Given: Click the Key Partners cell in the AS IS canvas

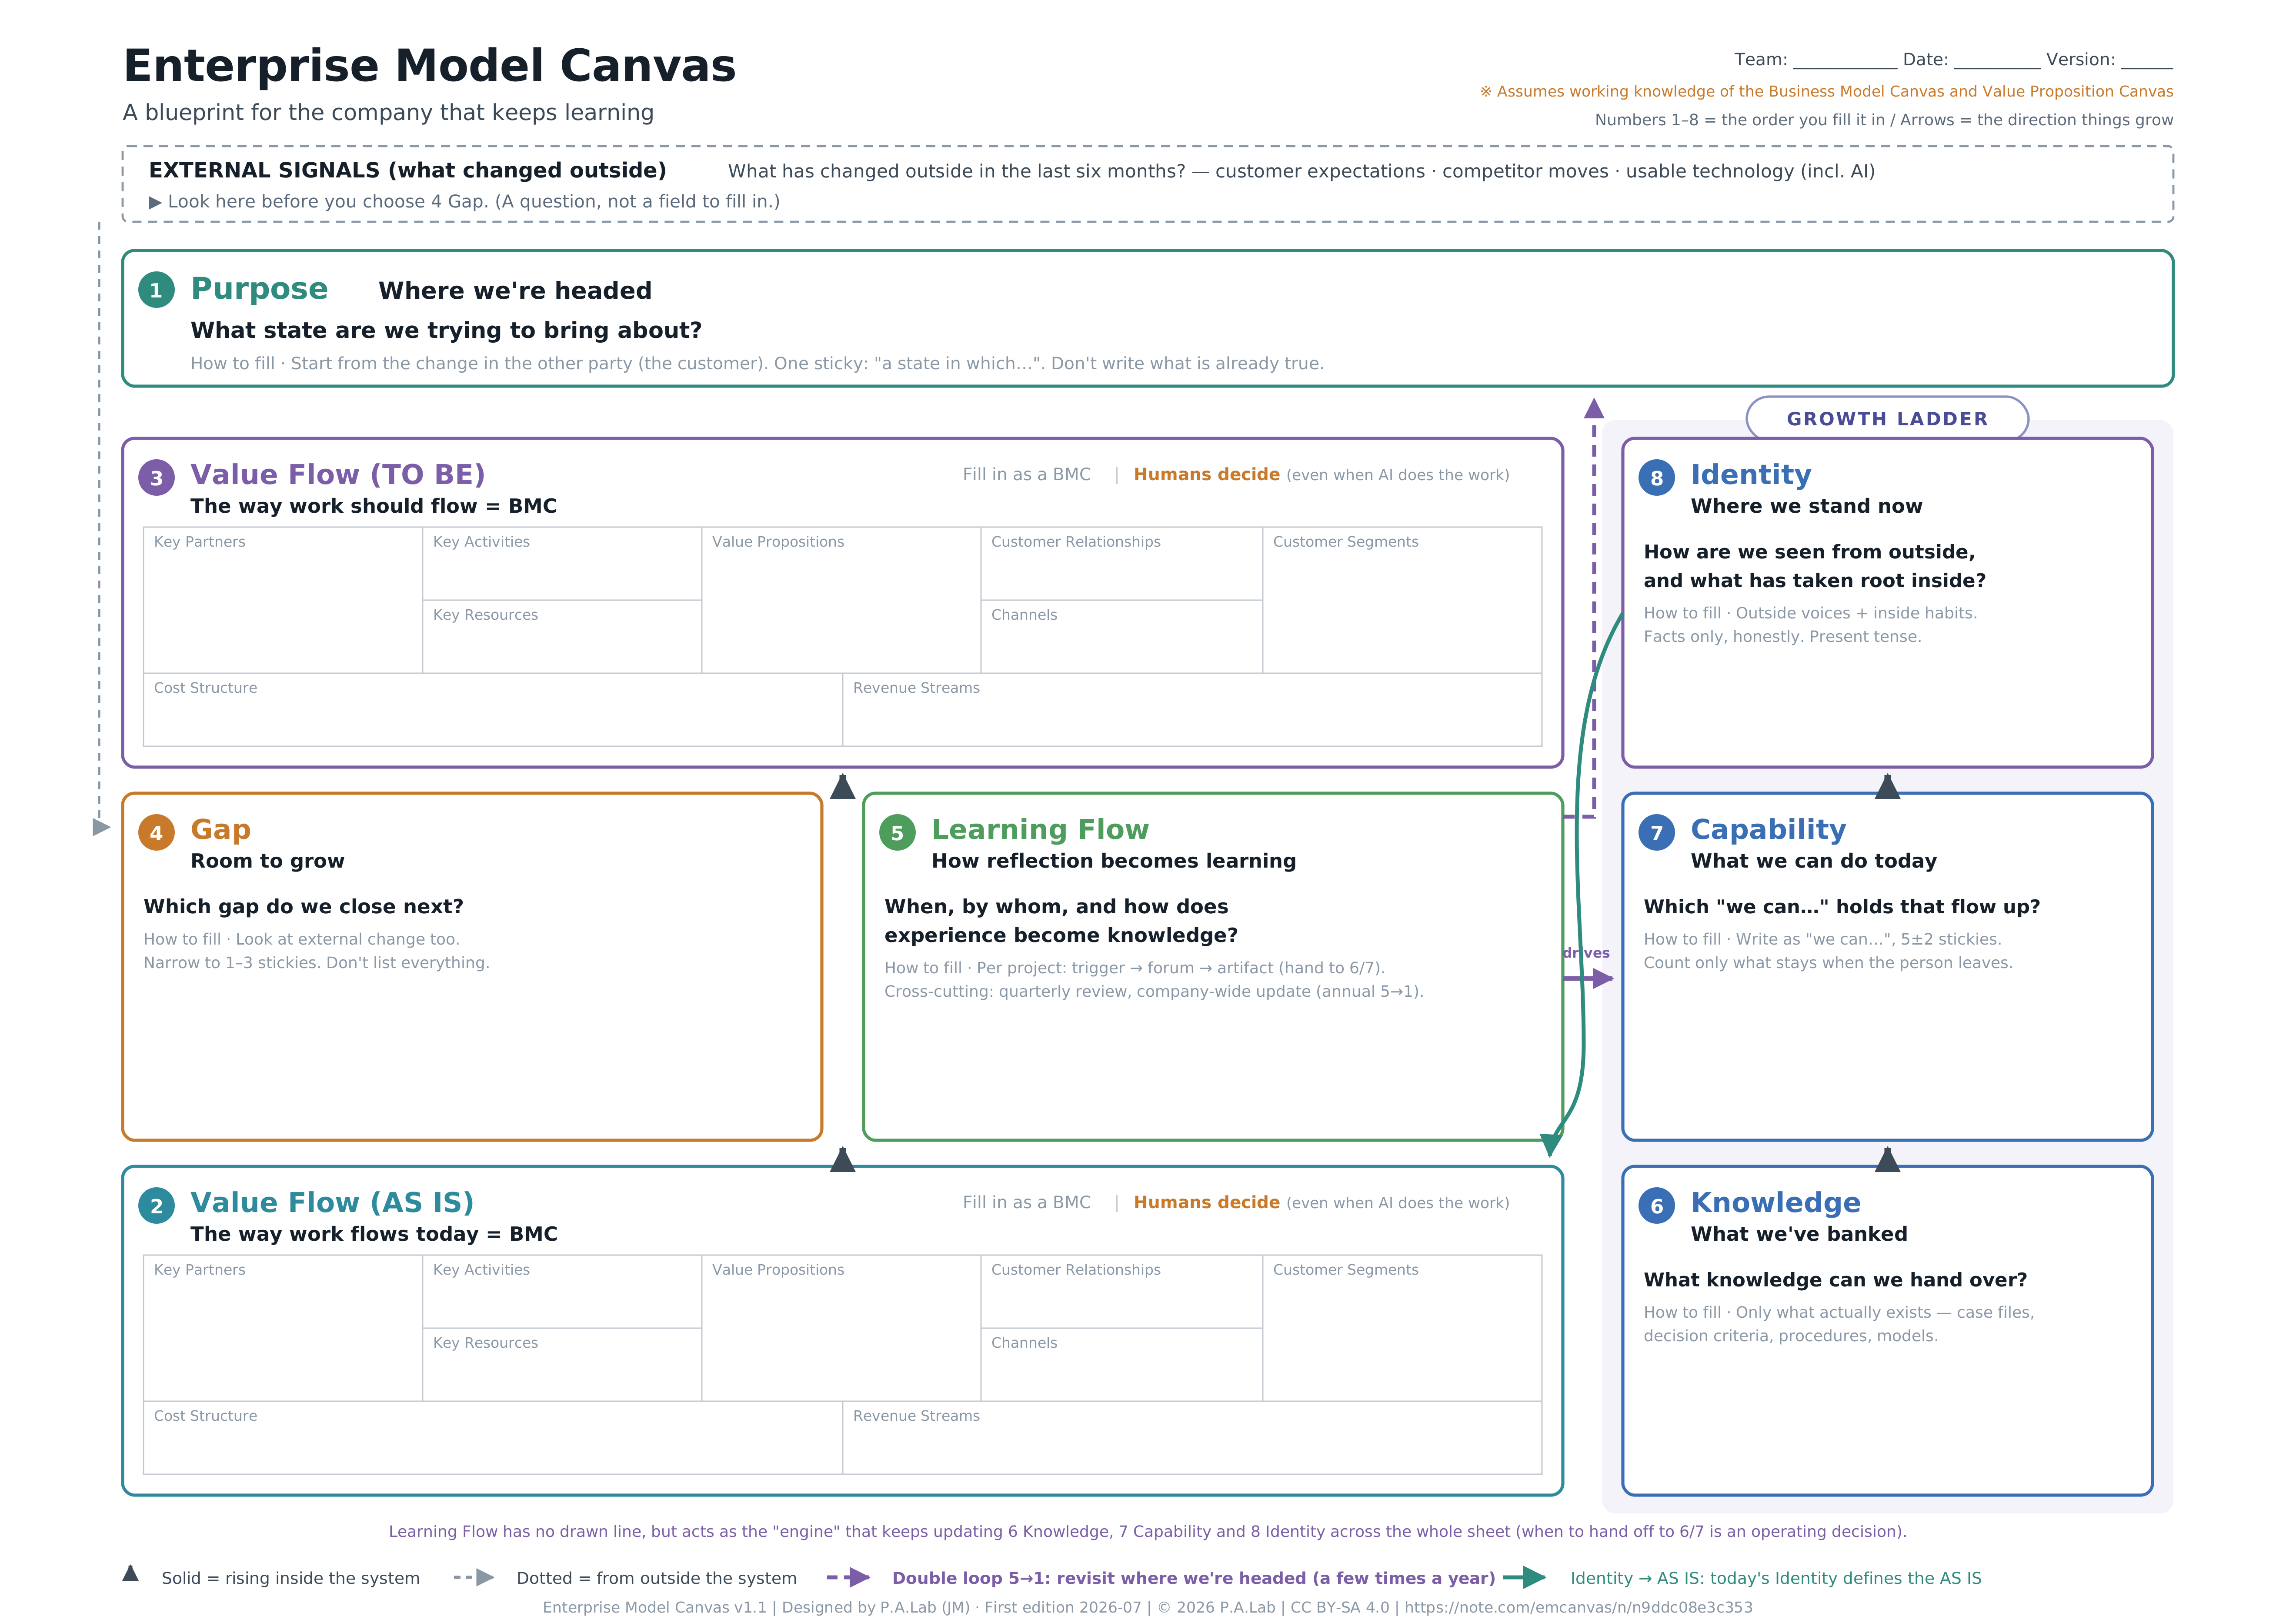Looking at the screenshot, I should 283,1328.
